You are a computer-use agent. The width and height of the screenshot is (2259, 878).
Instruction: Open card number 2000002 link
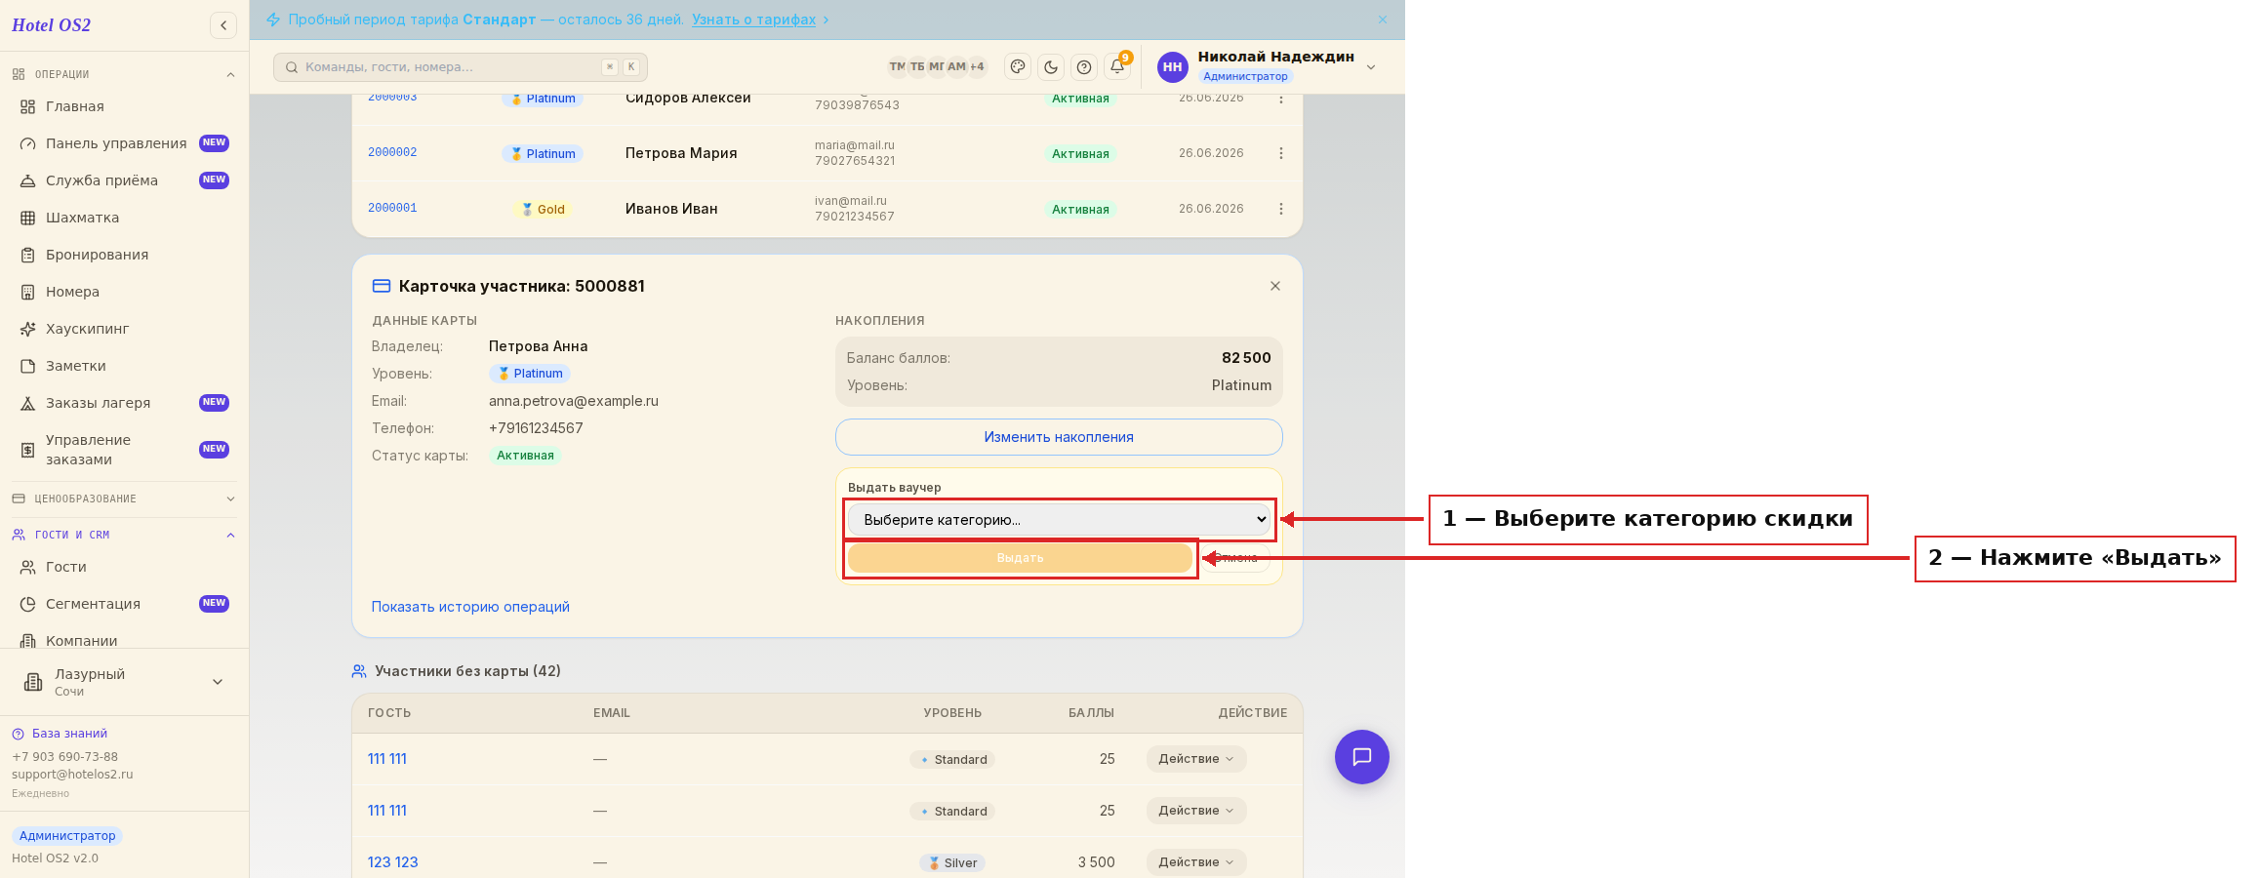392,152
